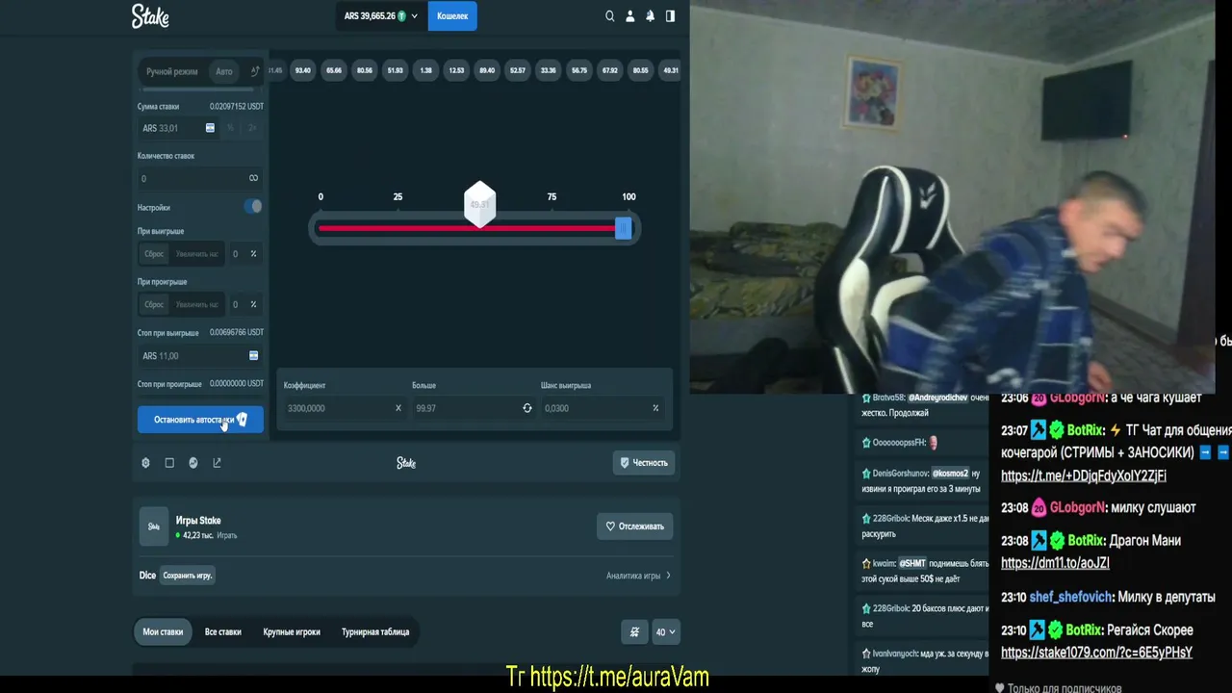Click the red dice slider track

coord(467,228)
